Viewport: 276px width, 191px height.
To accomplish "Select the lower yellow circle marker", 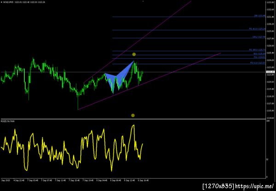I will point(133,115).
